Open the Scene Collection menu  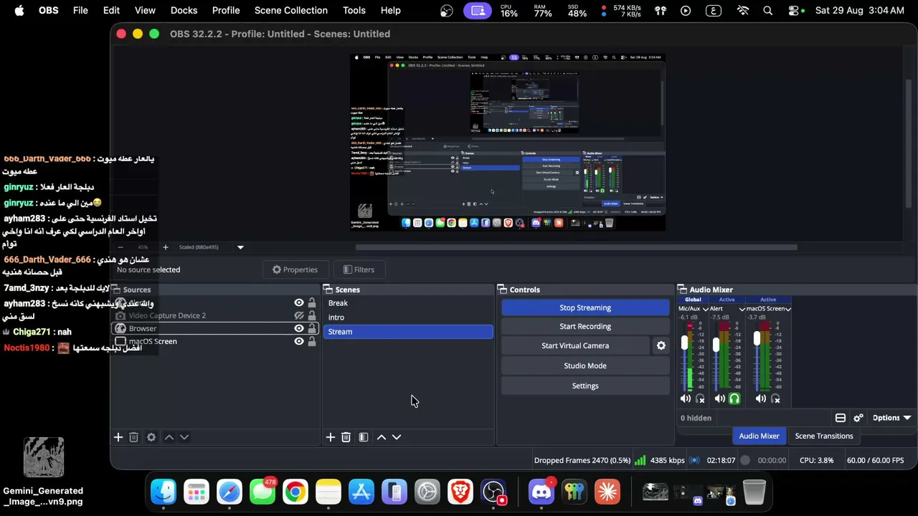pyautogui.click(x=290, y=11)
